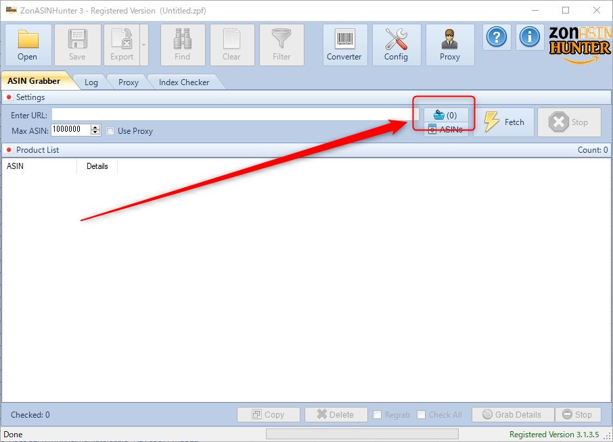Viewport: 613px width, 442px height.
Task: Click the Enter URL input field
Action: pos(235,114)
